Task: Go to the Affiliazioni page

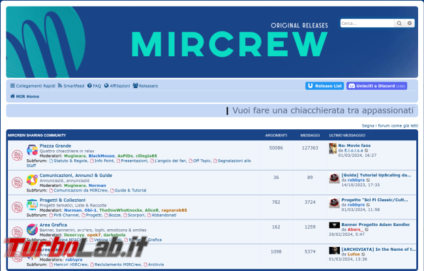Action: pyautogui.click(x=117, y=86)
